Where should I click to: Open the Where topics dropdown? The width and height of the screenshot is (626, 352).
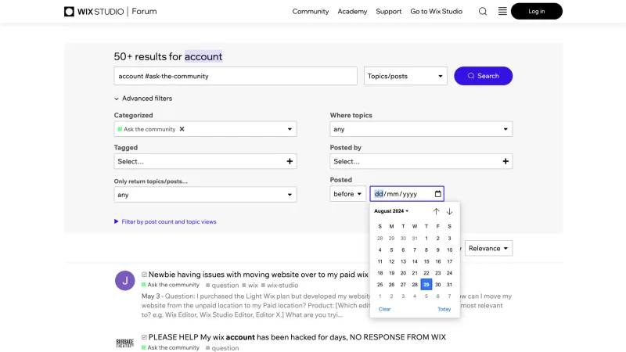click(421, 129)
